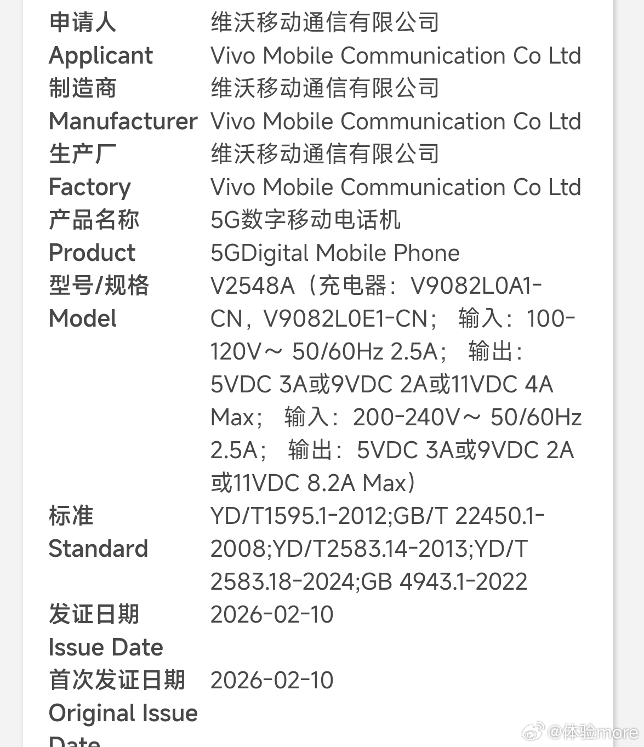Click the Standard field label
This screenshot has height=747, width=644.
click(x=98, y=549)
